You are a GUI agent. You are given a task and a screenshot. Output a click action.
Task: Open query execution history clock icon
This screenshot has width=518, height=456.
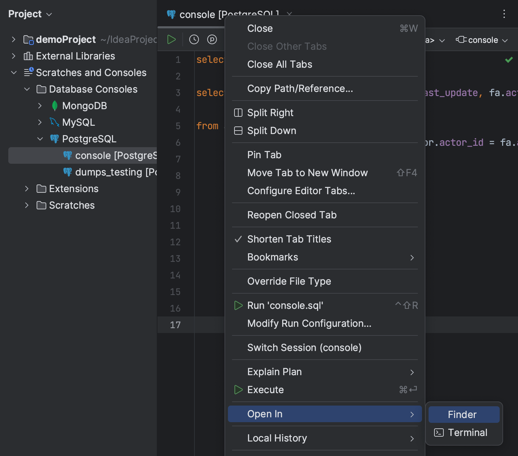pos(194,39)
